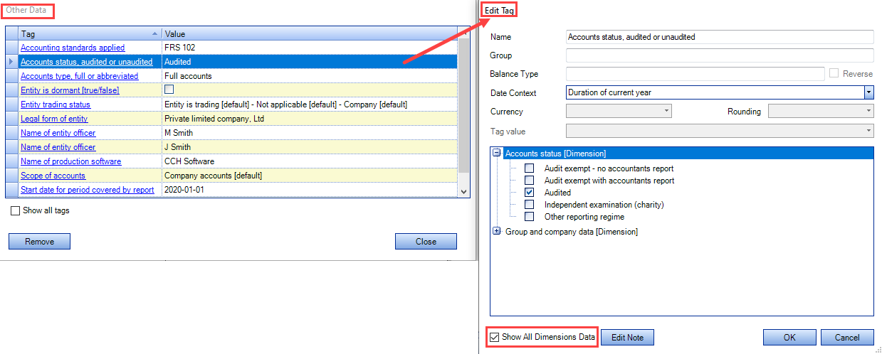
Task: Click the Value column header
Action: tap(310, 33)
